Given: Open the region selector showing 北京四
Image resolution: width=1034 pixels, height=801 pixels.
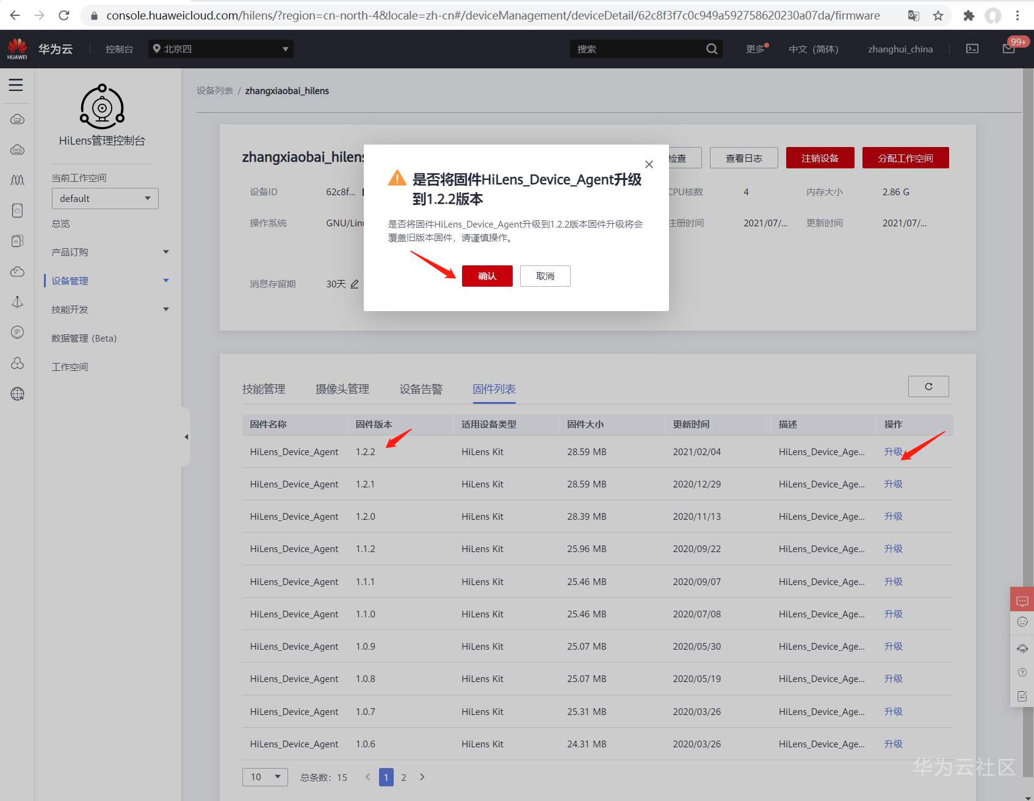Looking at the screenshot, I should tap(221, 49).
